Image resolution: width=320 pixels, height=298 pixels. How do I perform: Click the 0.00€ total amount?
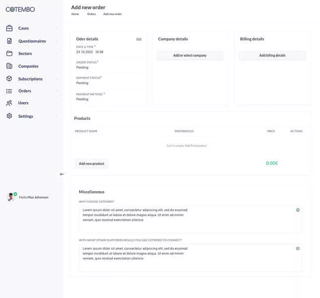[x=272, y=163]
